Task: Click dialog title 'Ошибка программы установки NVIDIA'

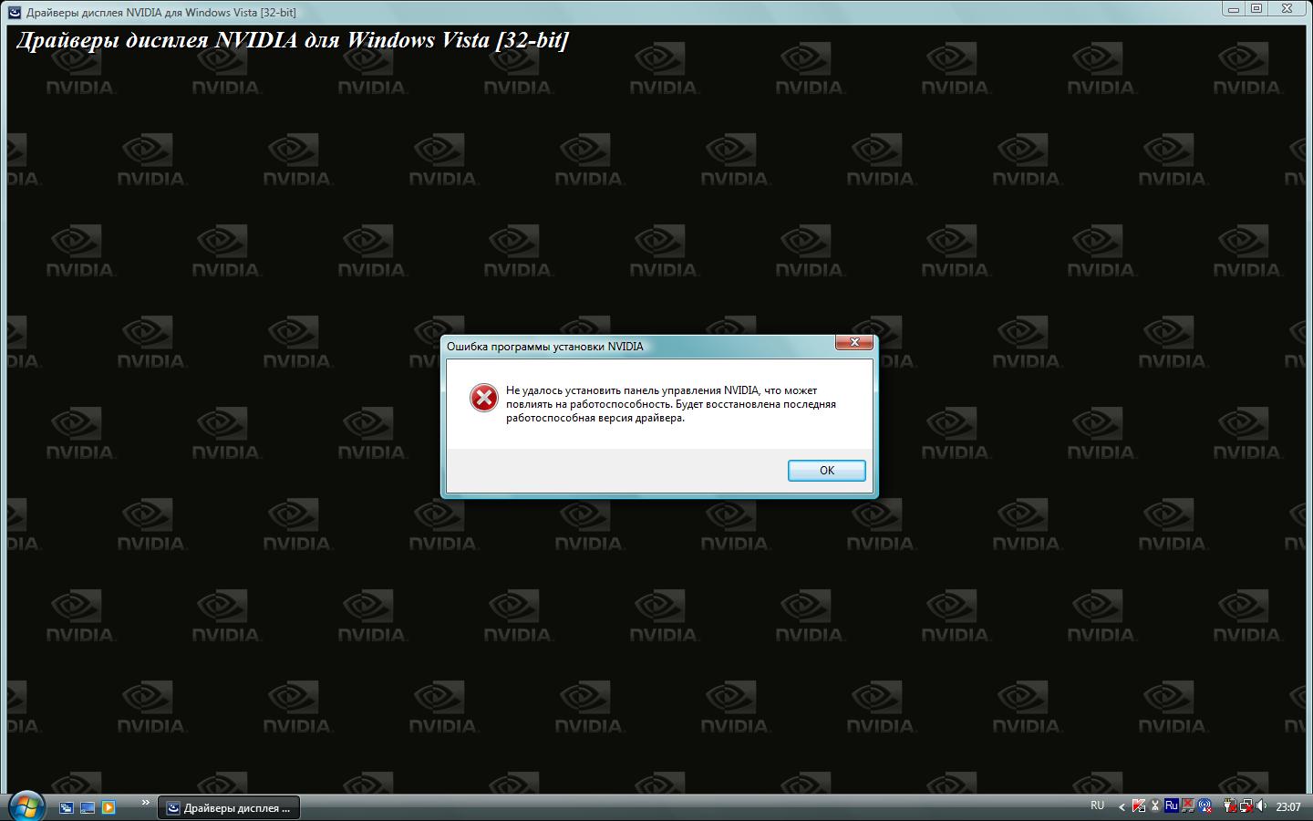Action: click(544, 347)
